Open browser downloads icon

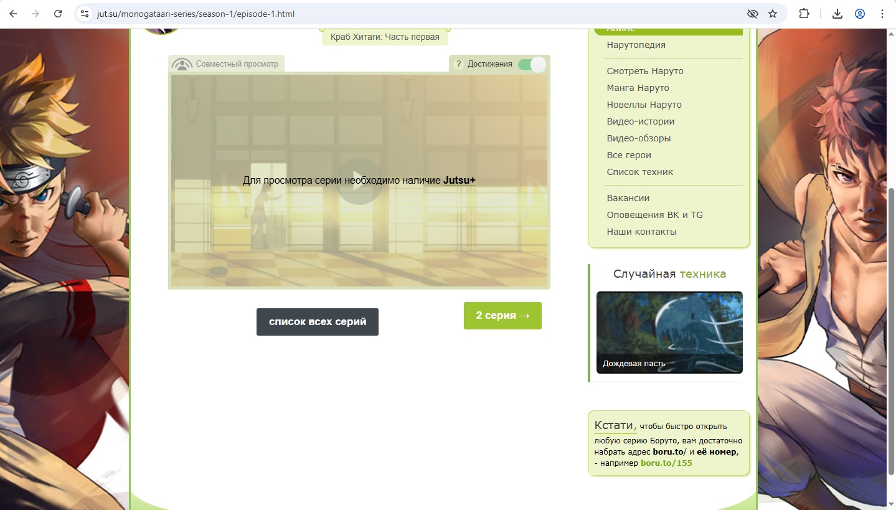click(837, 14)
